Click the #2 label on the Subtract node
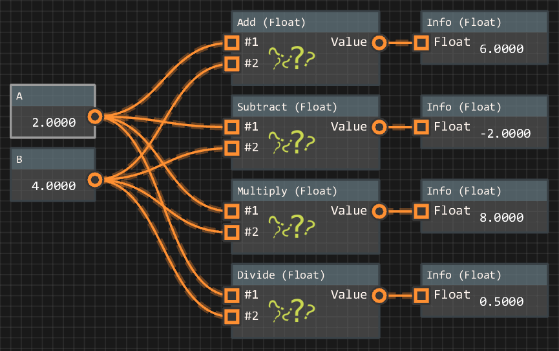 pyautogui.click(x=251, y=147)
